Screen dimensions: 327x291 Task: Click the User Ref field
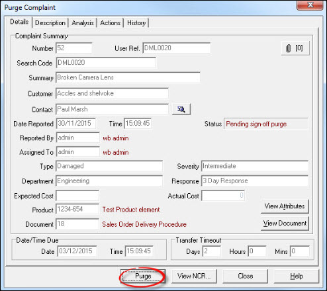[176, 48]
